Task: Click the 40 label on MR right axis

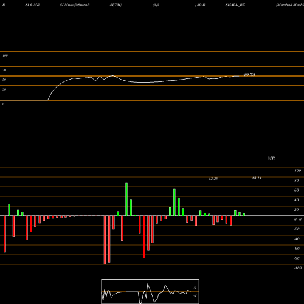Action: (297, 200)
